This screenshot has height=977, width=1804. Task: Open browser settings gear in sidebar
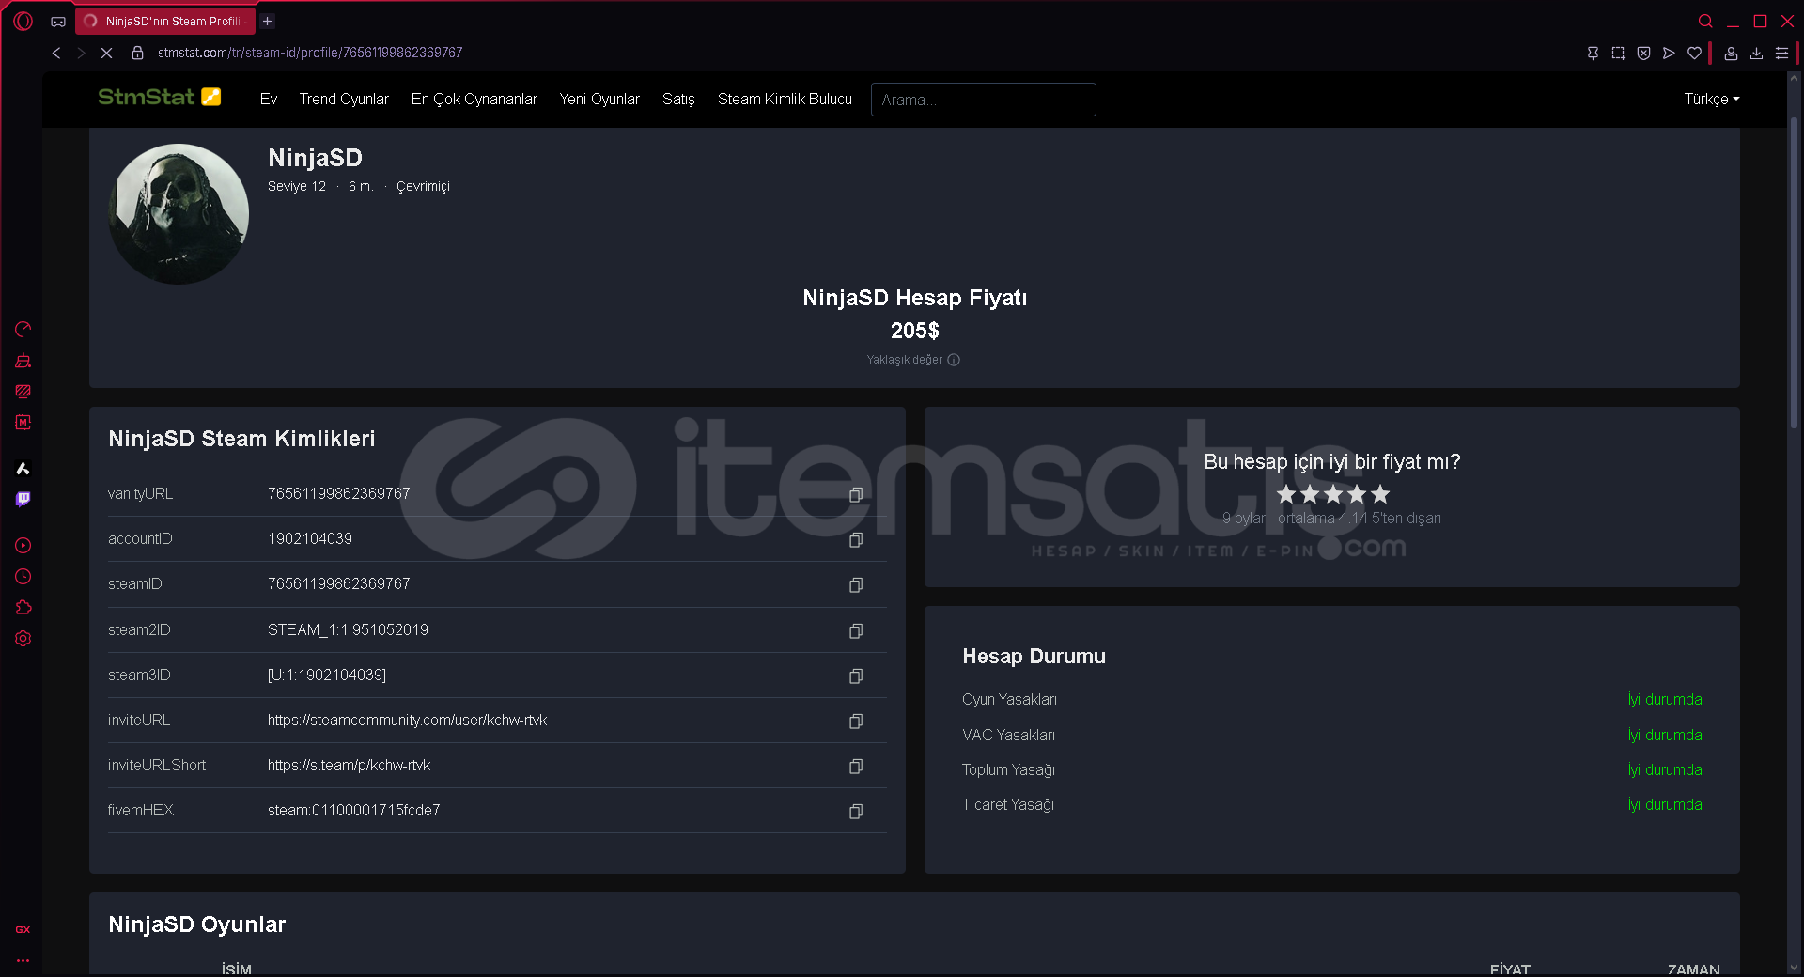(23, 638)
